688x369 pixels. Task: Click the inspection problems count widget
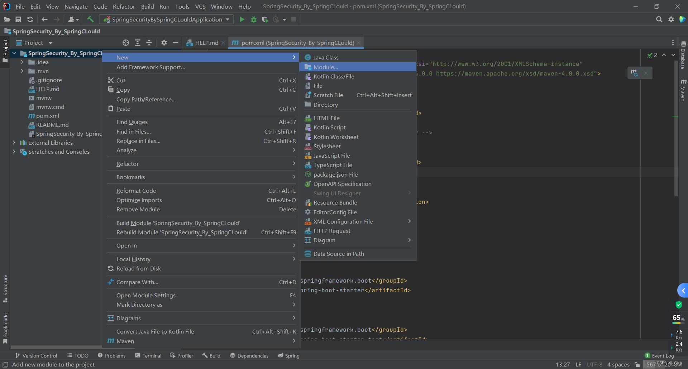(652, 55)
